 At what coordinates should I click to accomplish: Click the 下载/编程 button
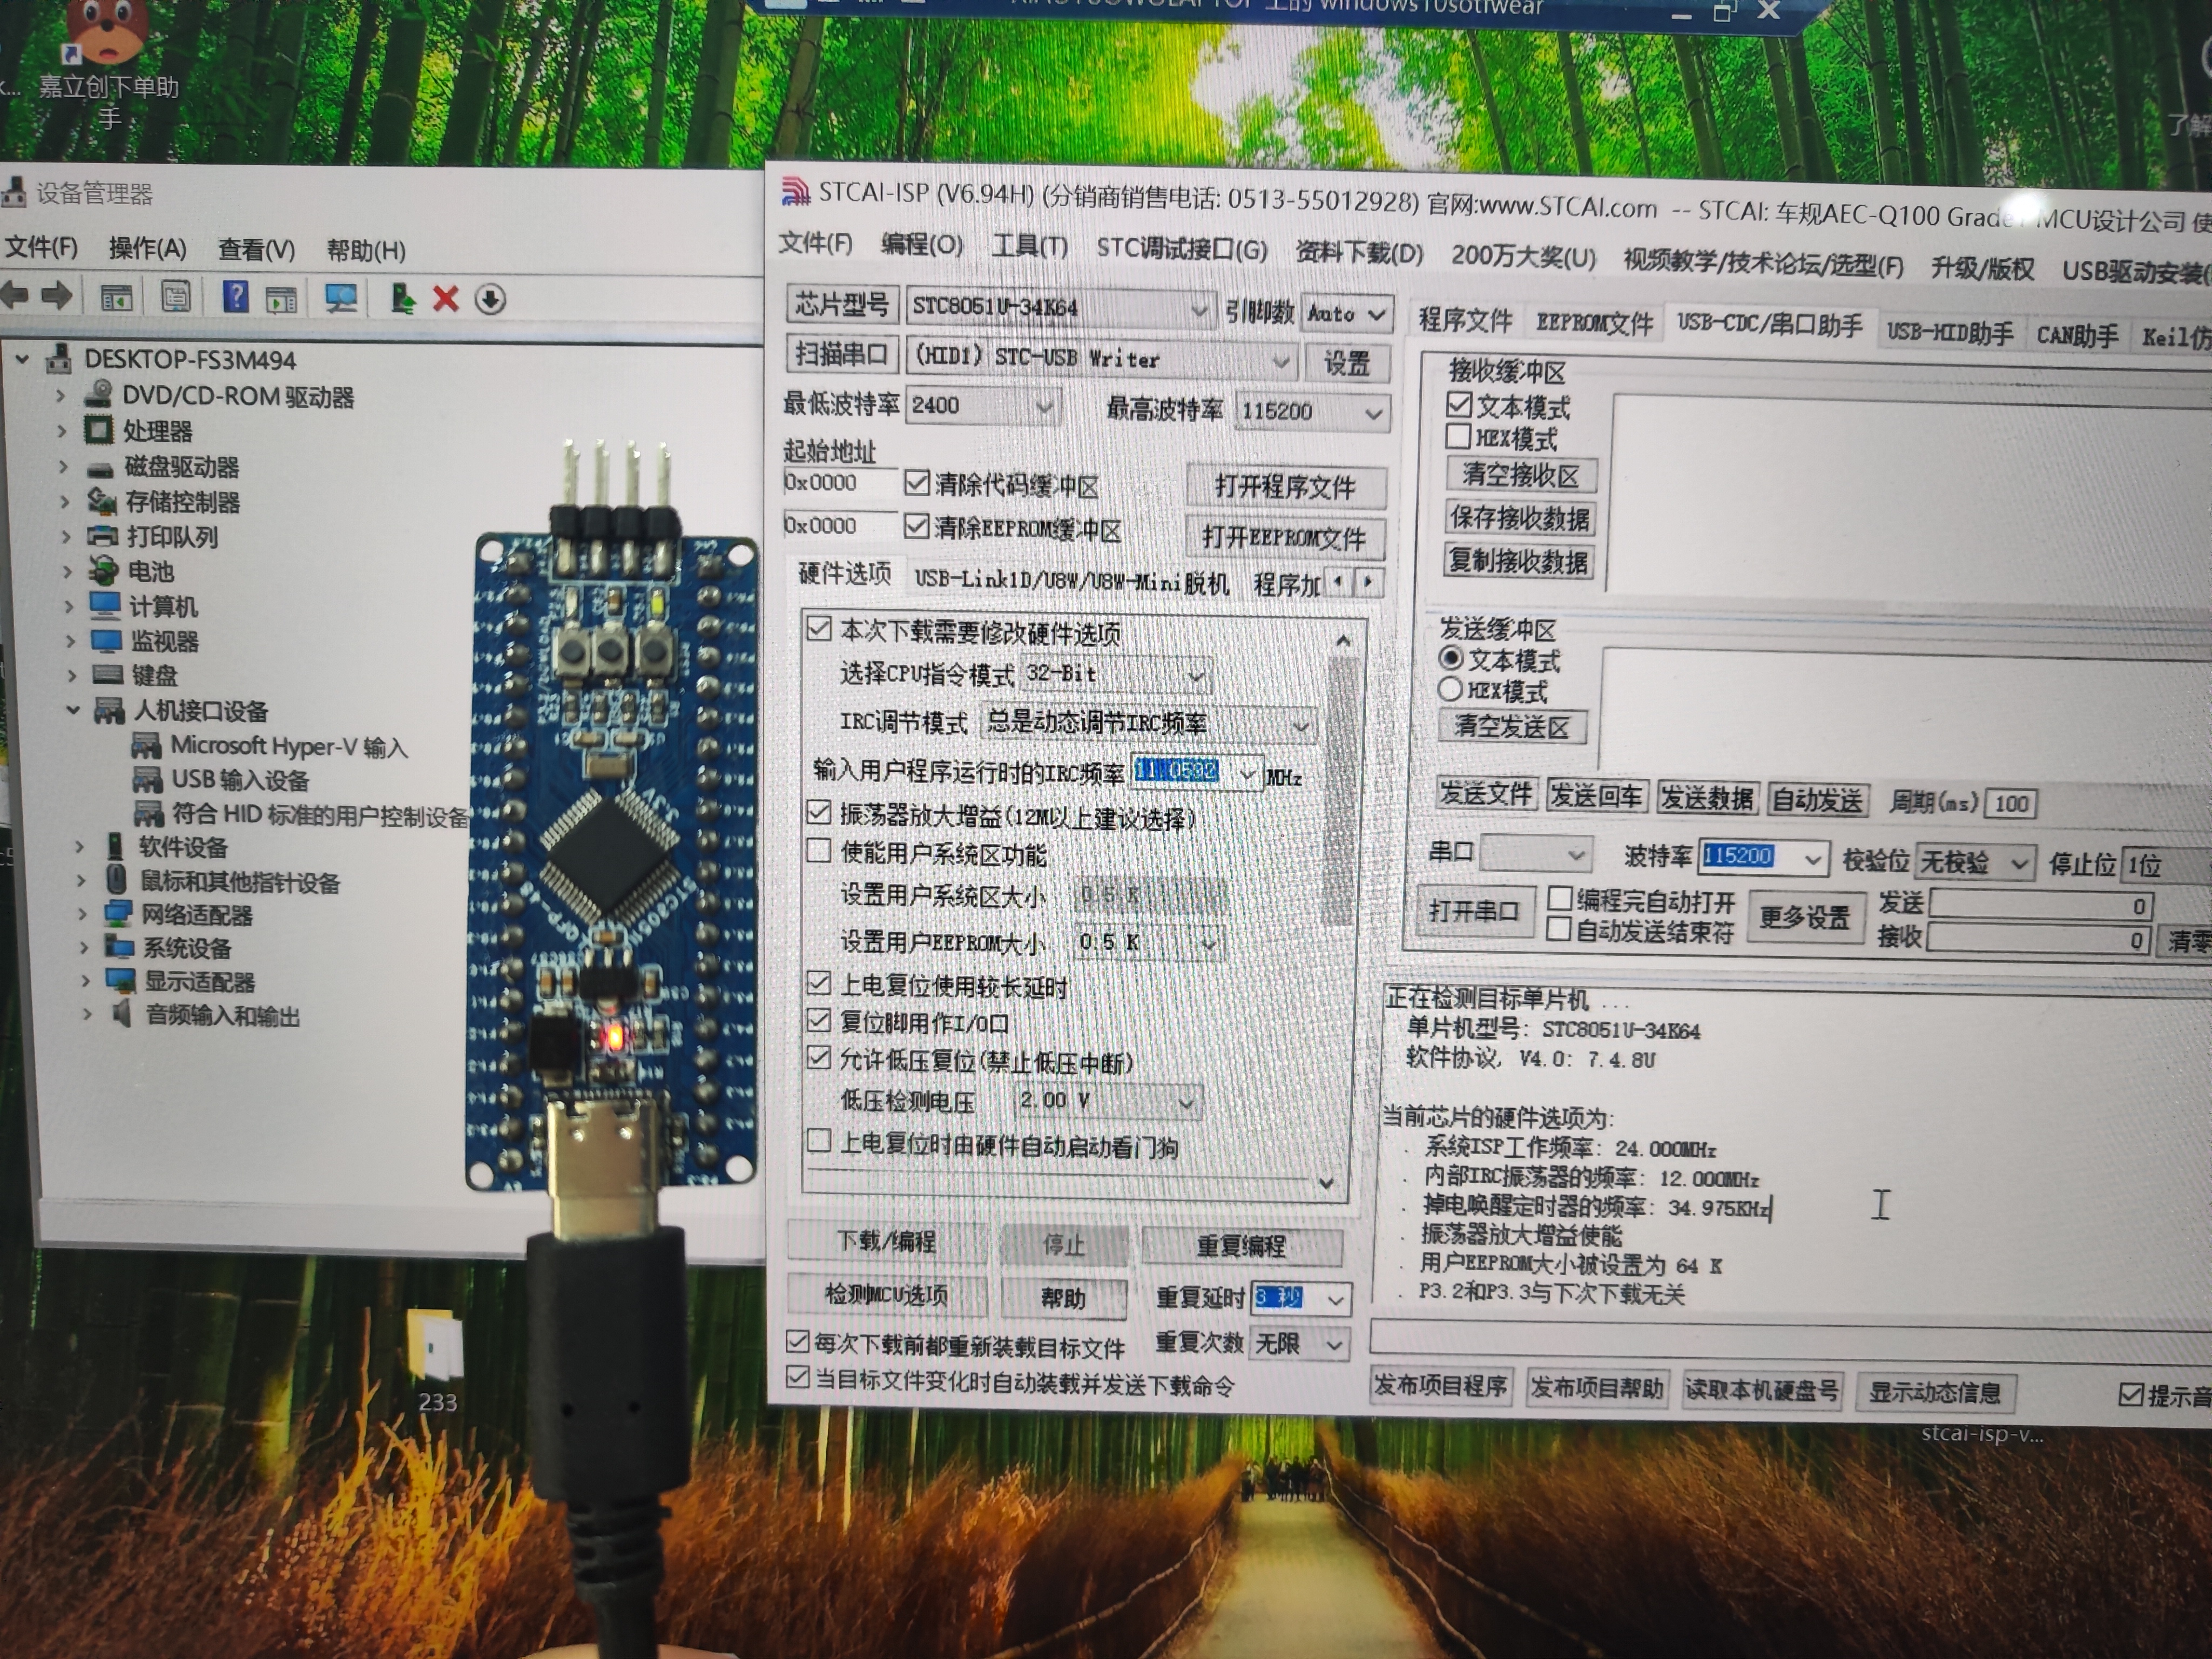pyautogui.click(x=886, y=1241)
